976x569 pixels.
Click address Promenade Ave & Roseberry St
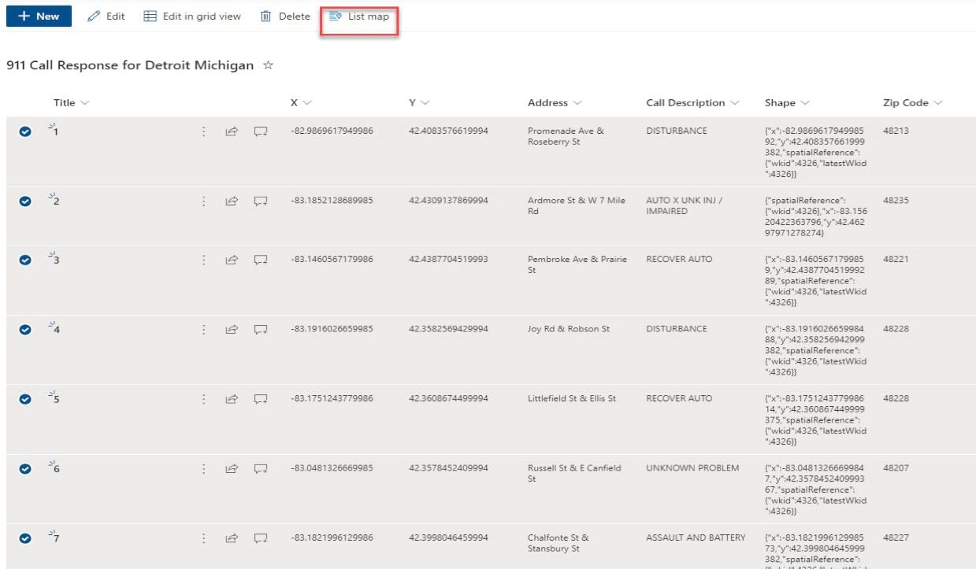pyautogui.click(x=566, y=136)
